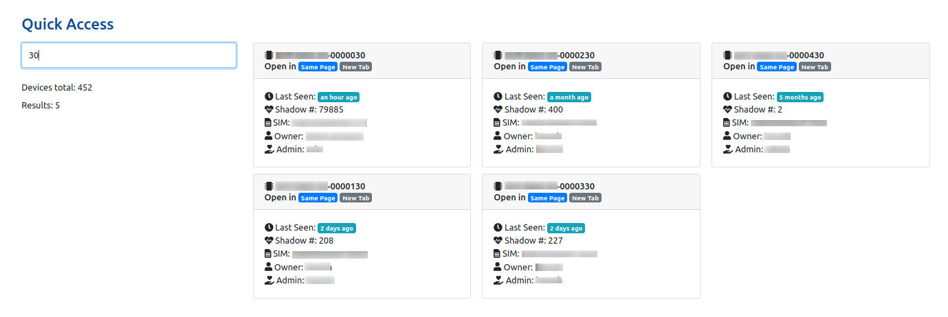Open device -0000030 in Same Page
Viewport: 948px width, 317px height.
pos(318,67)
